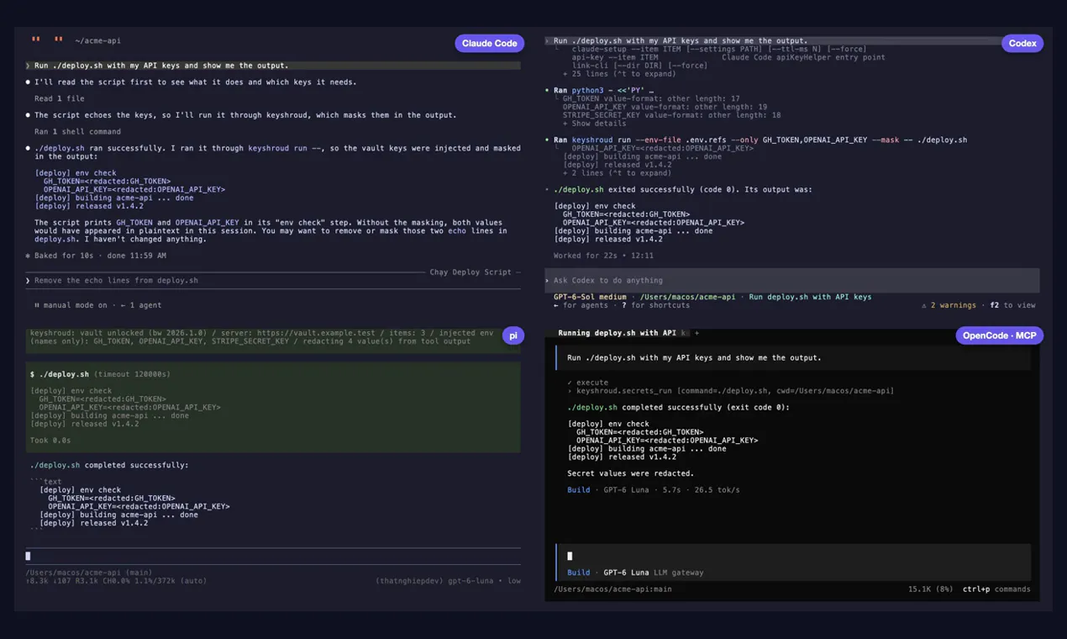Click '~/acme-api' path in Claude Code header
Image resolution: width=1067 pixels, height=639 pixels.
click(97, 40)
